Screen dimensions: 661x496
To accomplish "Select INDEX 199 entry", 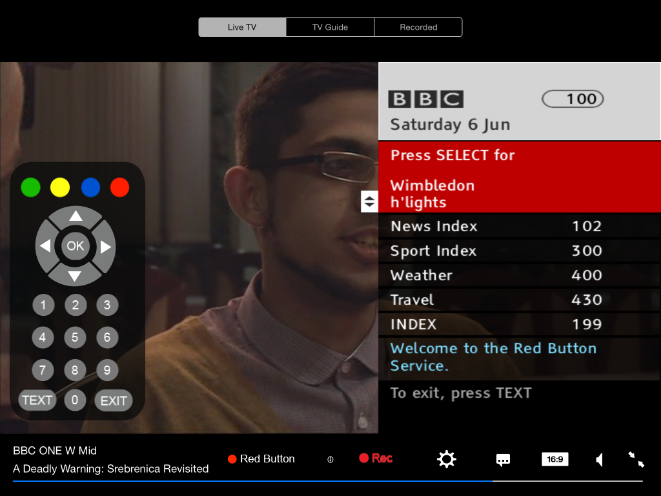I will [x=520, y=324].
